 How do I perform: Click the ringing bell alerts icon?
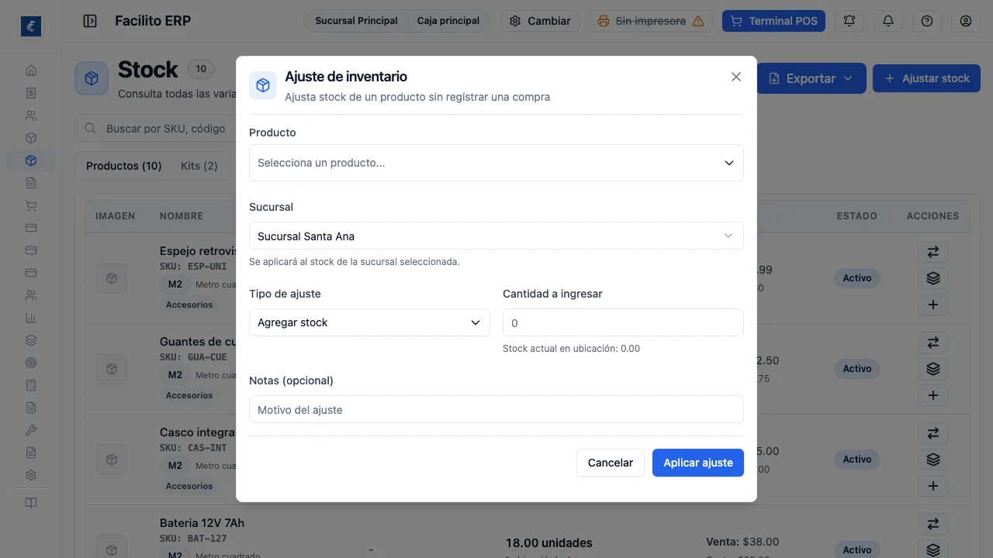point(849,21)
